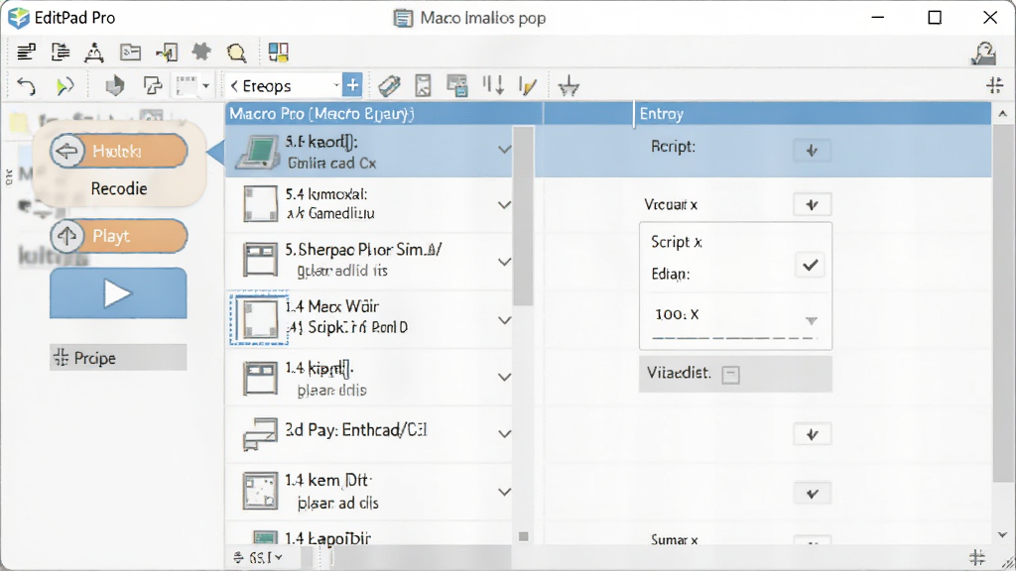Click the right panel scroll down arrow
Image resolution: width=1016 pixels, height=571 pixels.
click(1002, 534)
